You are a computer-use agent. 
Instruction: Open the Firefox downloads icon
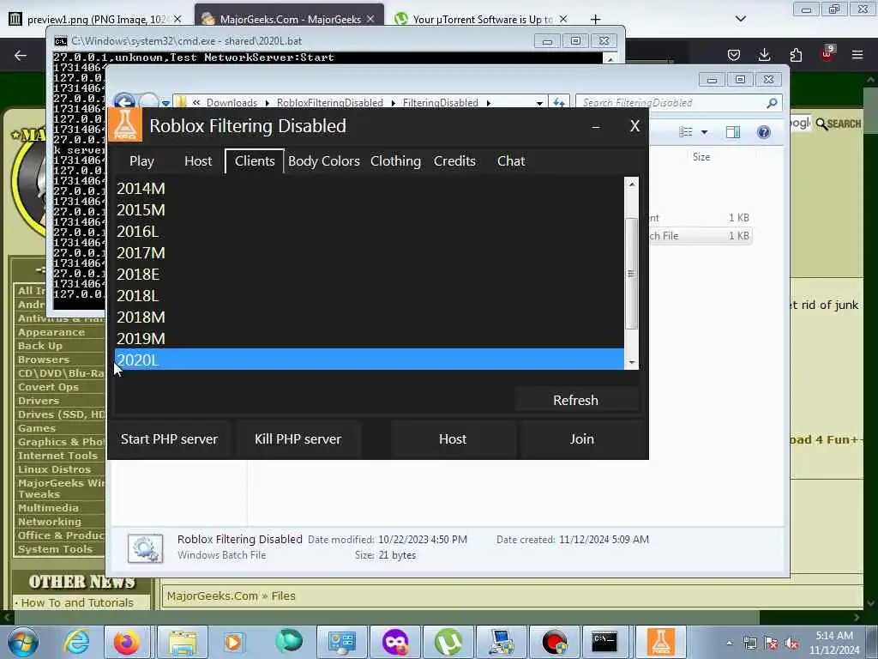click(x=764, y=54)
